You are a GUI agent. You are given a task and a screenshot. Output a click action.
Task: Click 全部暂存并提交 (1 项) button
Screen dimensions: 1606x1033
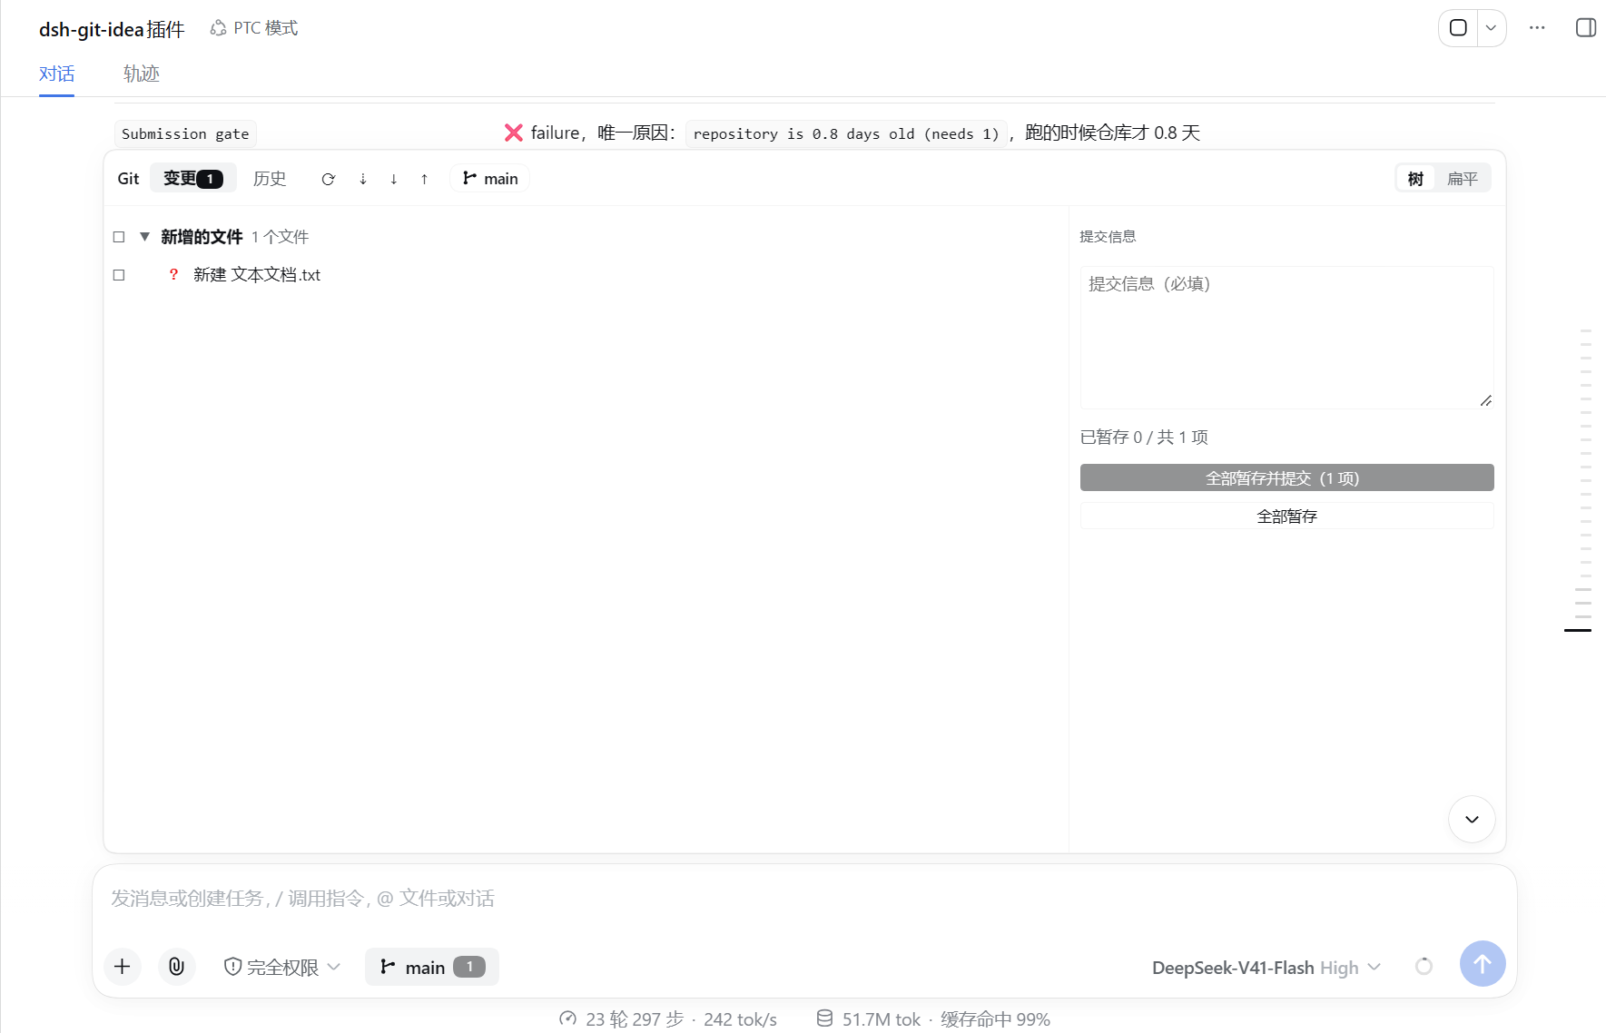coord(1286,477)
